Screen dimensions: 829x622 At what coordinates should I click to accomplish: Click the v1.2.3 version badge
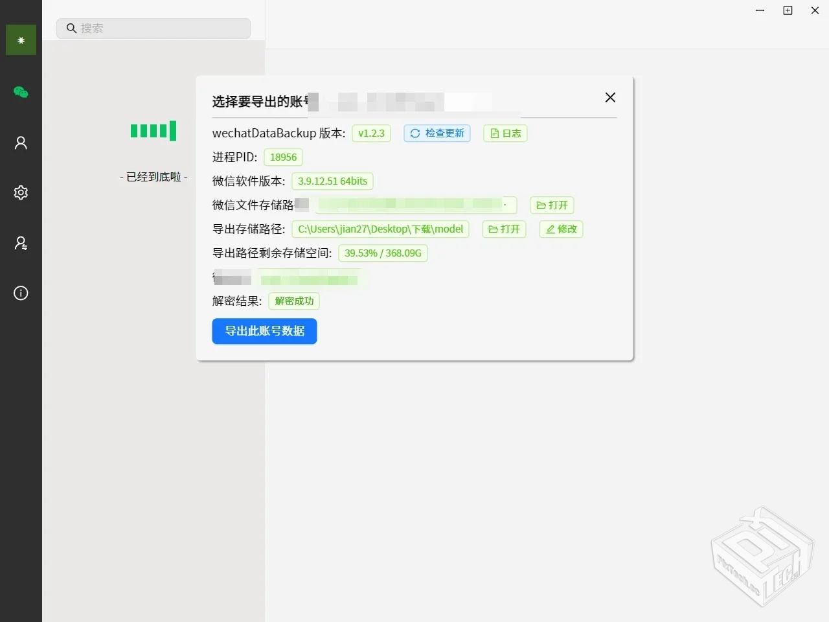[x=370, y=133]
